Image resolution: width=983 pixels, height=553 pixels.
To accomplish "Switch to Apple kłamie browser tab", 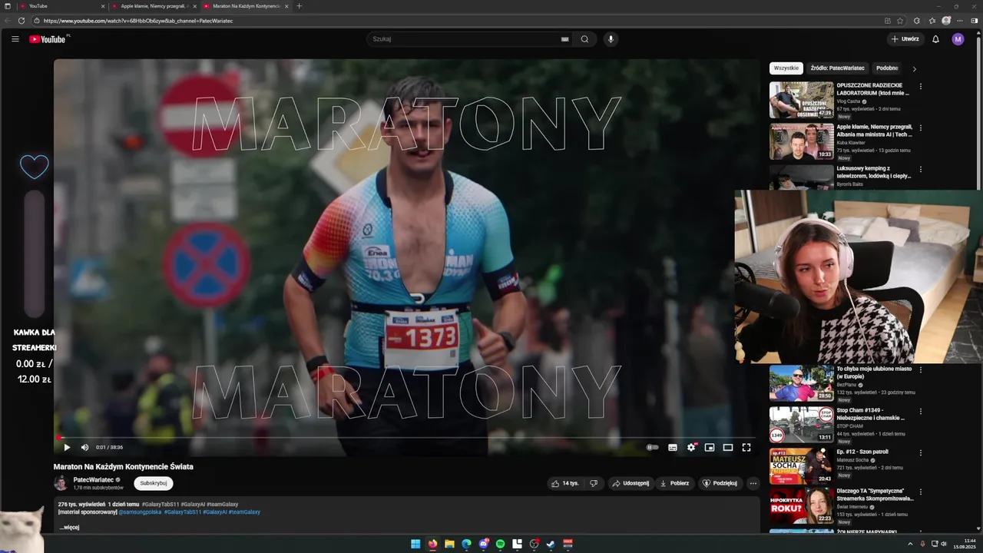I will (154, 6).
